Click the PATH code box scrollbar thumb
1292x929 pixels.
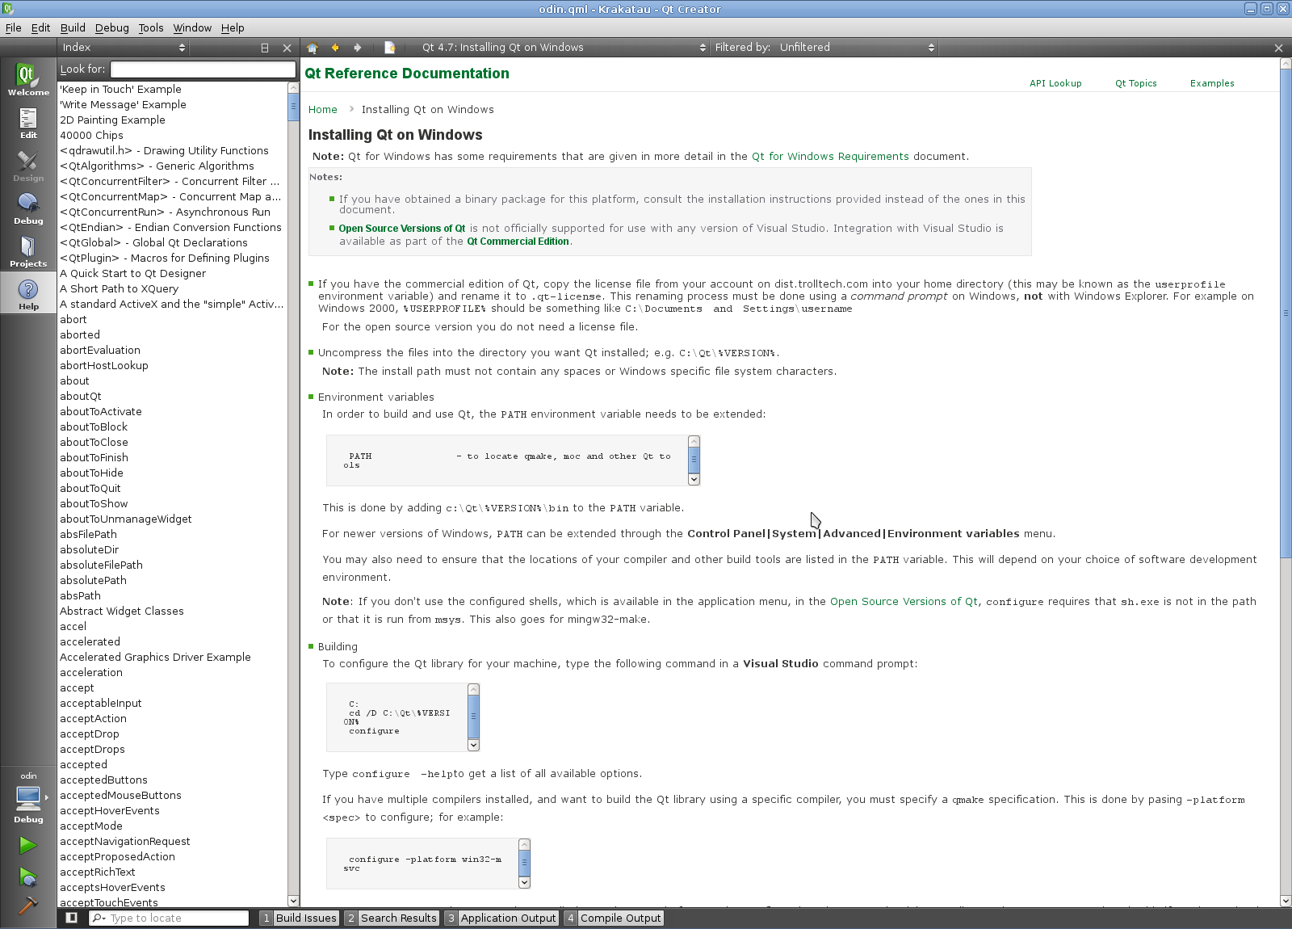tap(694, 460)
